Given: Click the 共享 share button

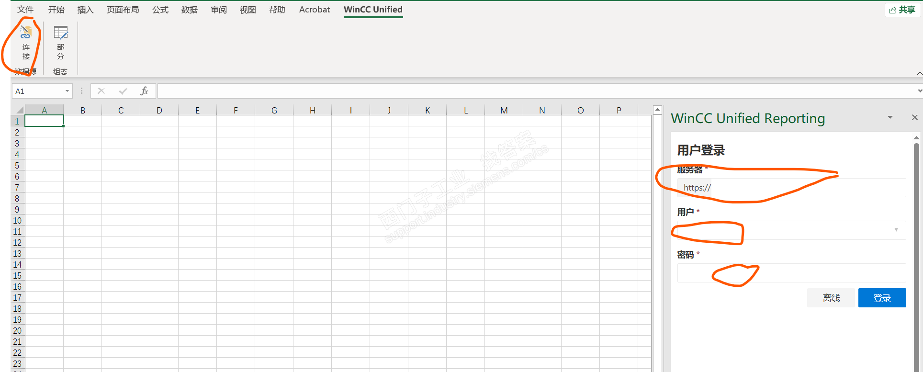Looking at the screenshot, I should click(x=902, y=10).
